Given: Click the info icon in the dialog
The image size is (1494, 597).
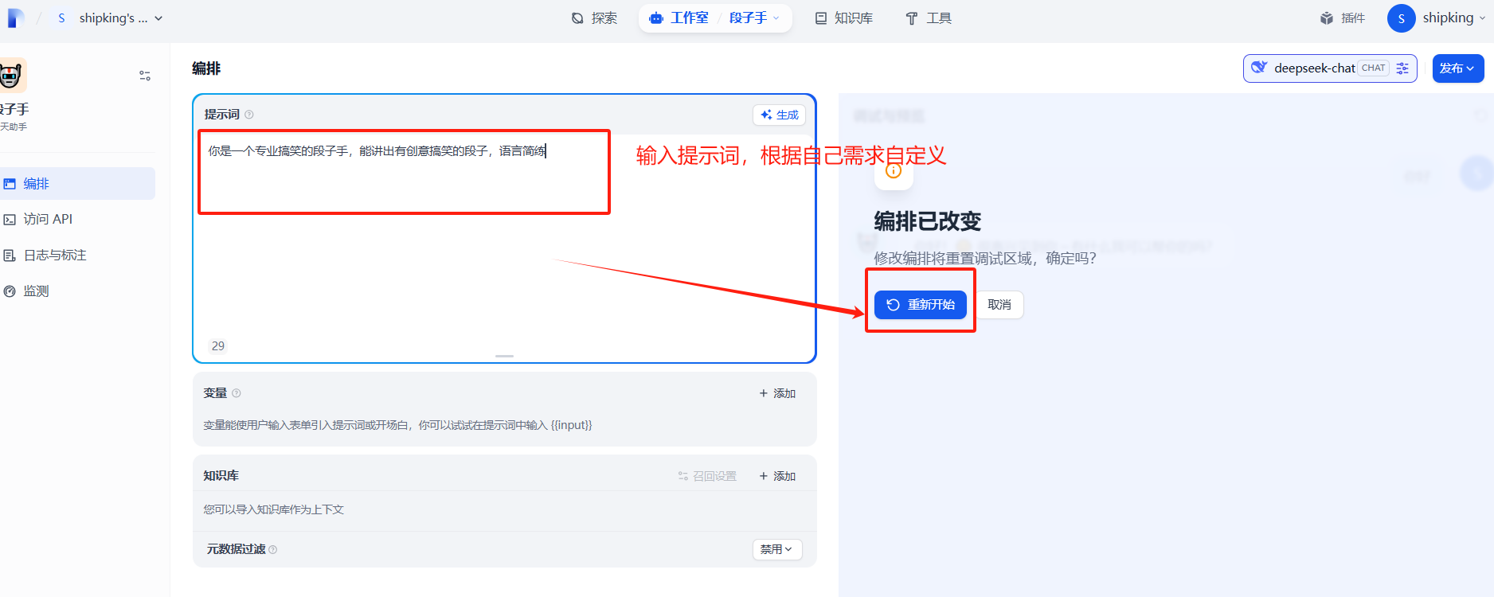Looking at the screenshot, I should [x=894, y=170].
